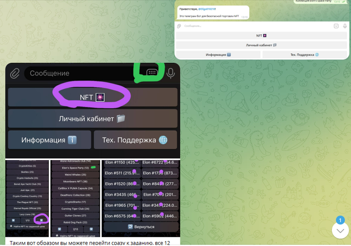Click the scroll-to-bottom arrow with unread badge

click(340, 229)
